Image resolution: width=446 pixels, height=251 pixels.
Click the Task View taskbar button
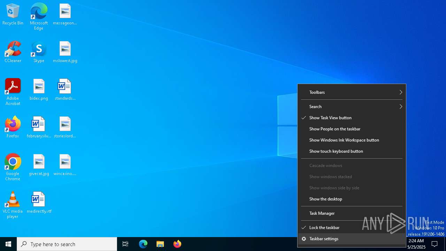(125, 244)
